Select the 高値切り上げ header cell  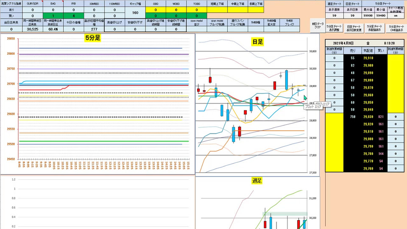point(114,22)
